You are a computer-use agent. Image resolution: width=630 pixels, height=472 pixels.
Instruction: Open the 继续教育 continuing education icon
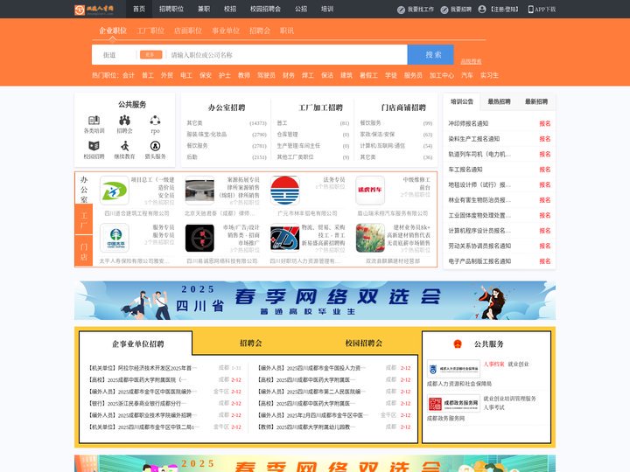124,146
